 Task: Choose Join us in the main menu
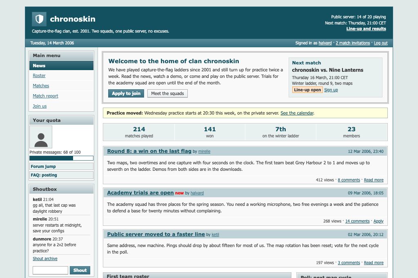(40, 106)
